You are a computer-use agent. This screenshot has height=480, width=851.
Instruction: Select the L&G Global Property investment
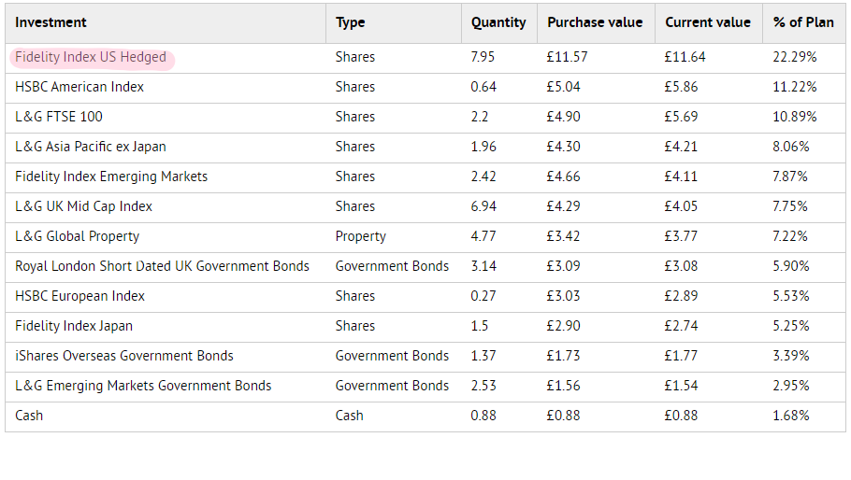pos(78,236)
